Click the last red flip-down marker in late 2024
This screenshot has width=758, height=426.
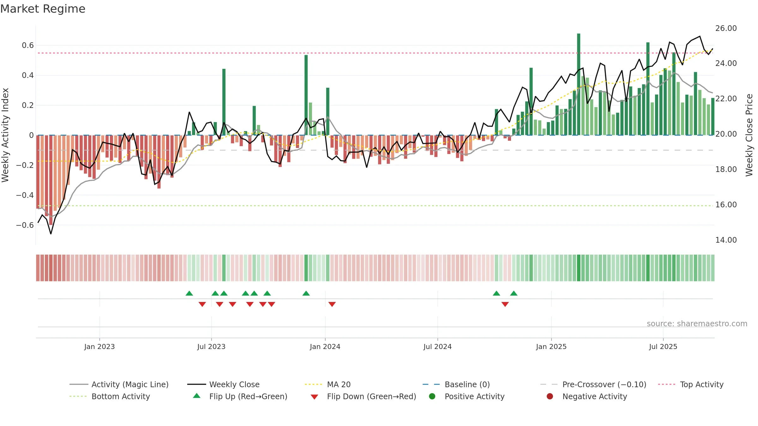[505, 304]
